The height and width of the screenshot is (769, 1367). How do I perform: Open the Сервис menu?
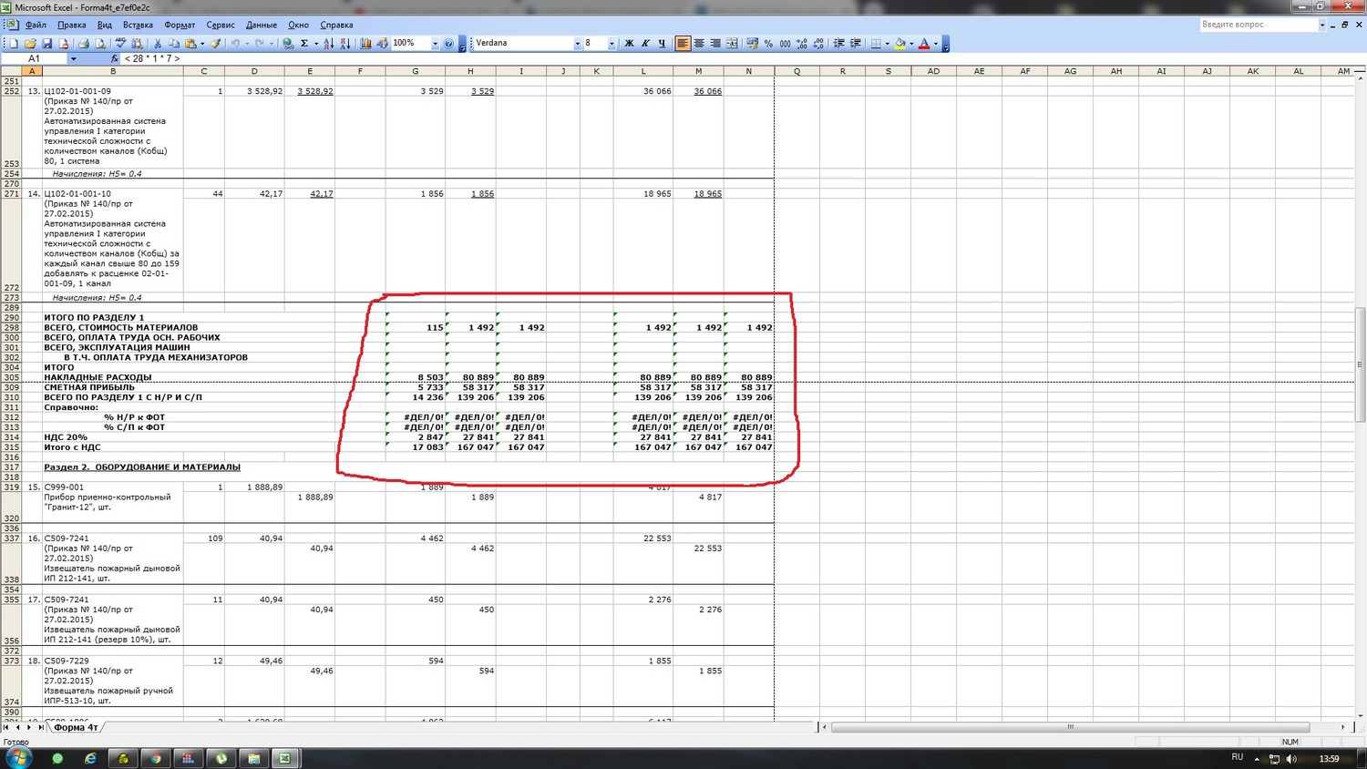[x=221, y=25]
